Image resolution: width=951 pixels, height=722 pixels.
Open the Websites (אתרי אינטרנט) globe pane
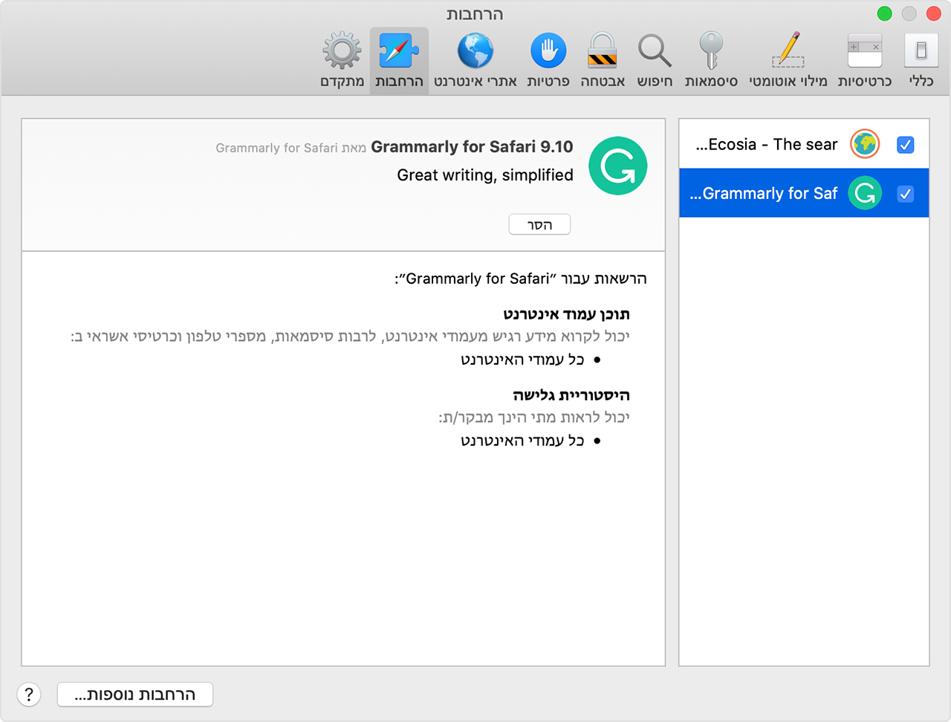coord(475,60)
